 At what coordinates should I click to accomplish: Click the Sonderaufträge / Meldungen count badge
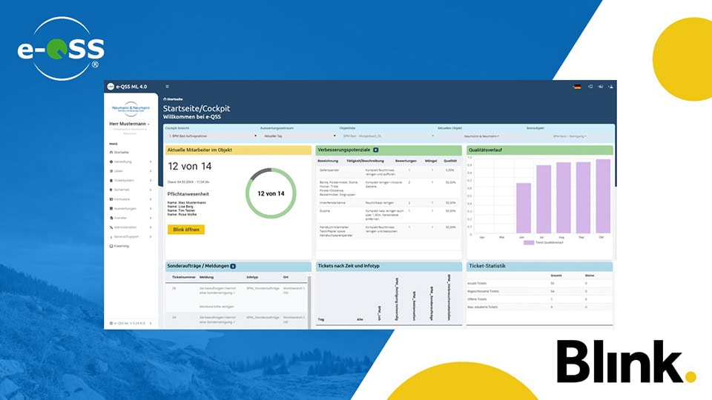[233, 266]
